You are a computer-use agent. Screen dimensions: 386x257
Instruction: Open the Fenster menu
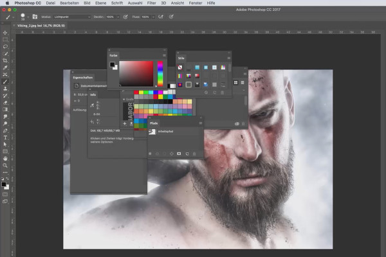pos(196,3)
